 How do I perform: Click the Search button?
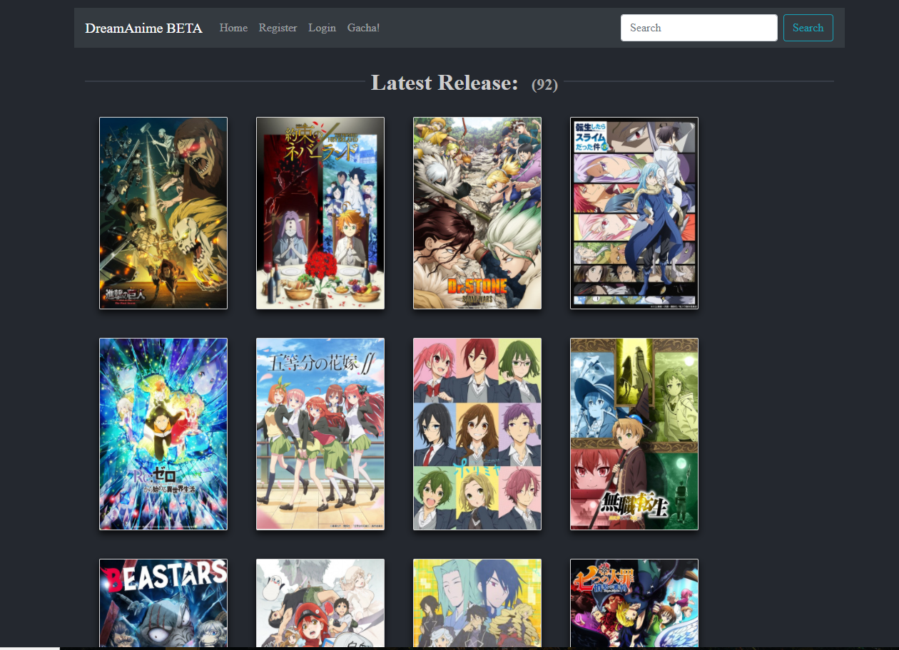click(x=808, y=28)
